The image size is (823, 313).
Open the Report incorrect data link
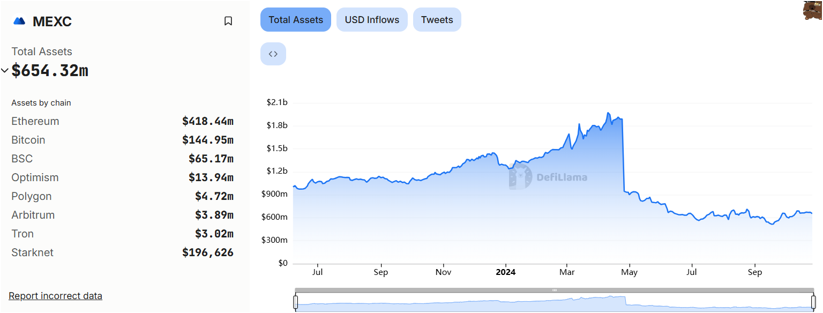click(55, 295)
